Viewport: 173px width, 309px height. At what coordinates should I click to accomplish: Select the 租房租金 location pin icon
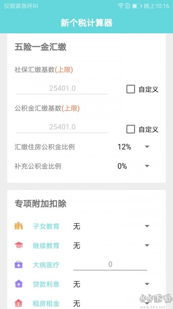[19, 303]
